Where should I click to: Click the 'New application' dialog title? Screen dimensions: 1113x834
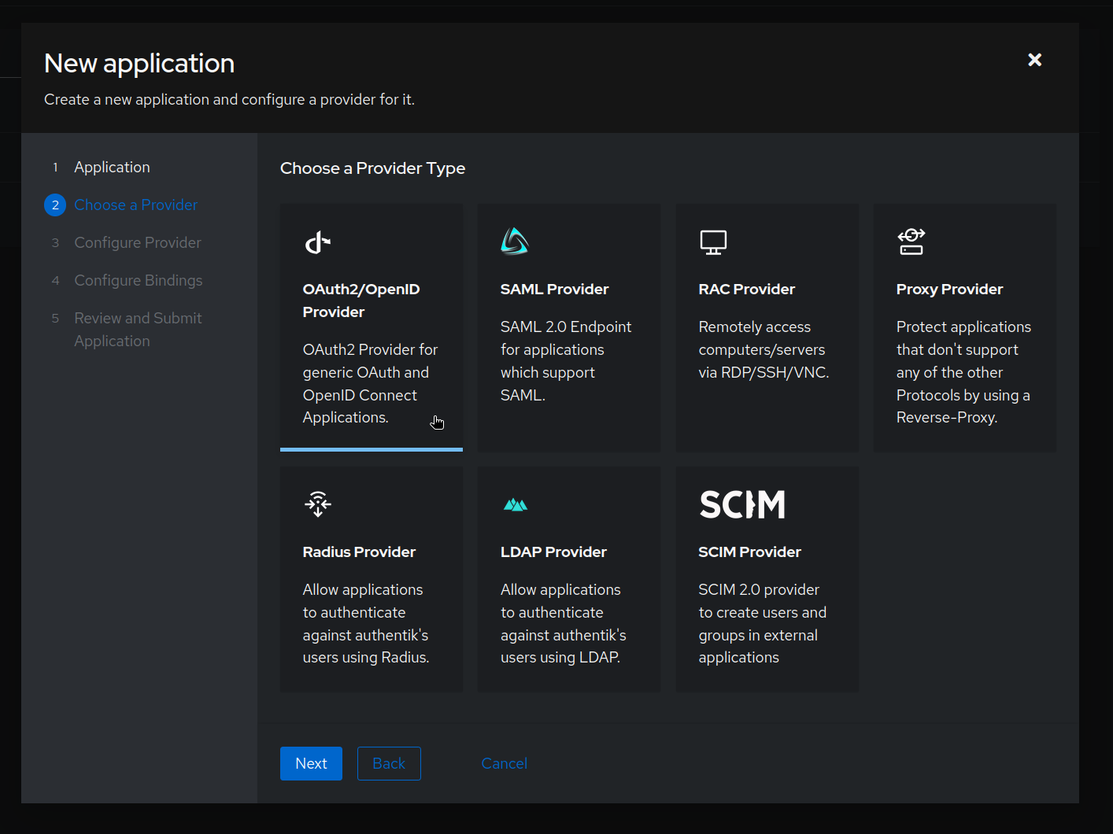tap(139, 63)
